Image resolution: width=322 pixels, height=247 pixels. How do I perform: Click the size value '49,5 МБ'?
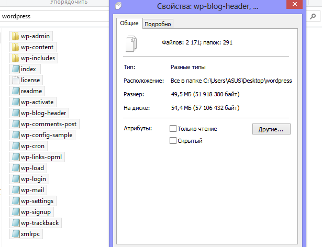point(181,94)
